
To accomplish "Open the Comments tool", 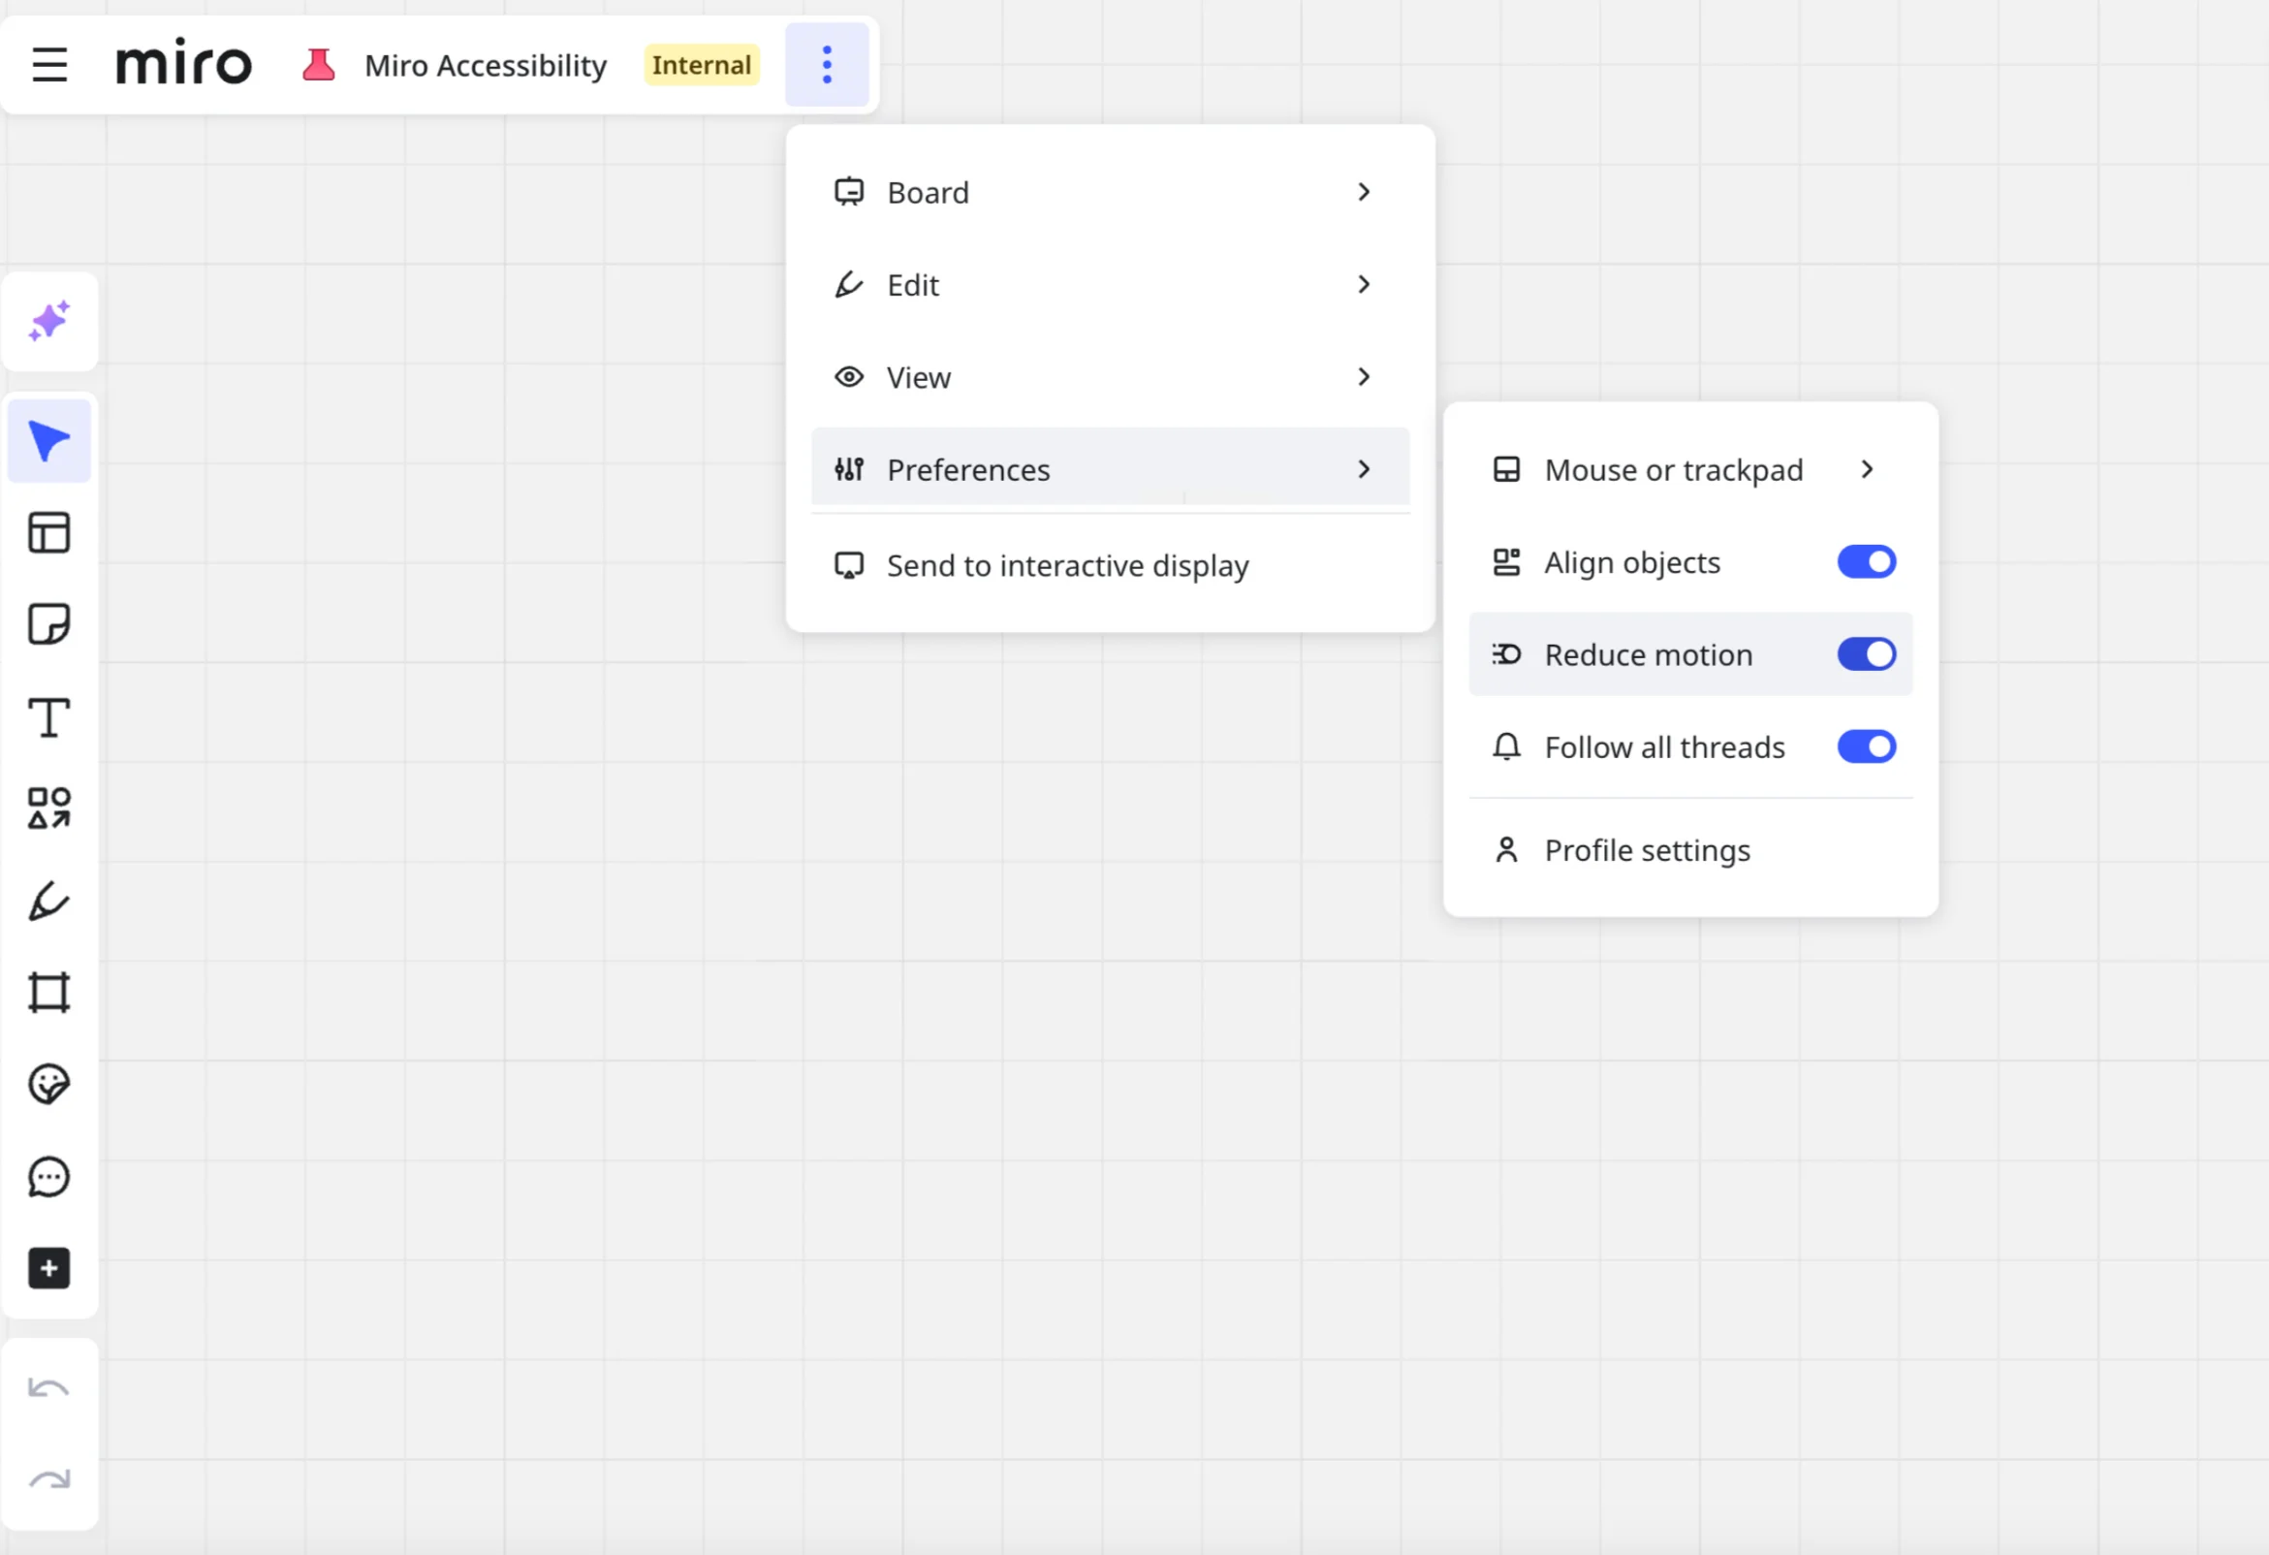I will [x=48, y=1177].
